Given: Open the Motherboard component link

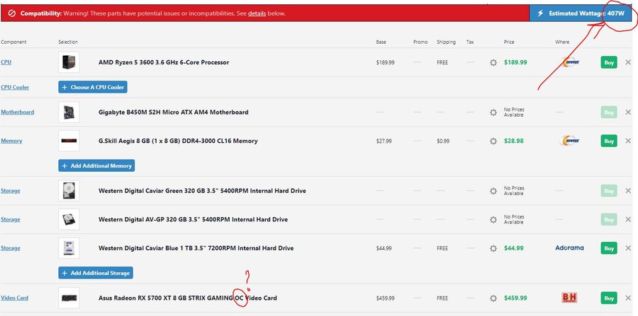Looking at the screenshot, I should click(18, 112).
